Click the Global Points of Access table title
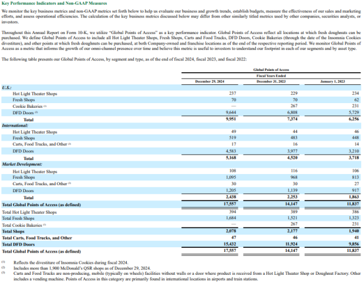Screen dimensions: 364x293 click(x=271, y=70)
